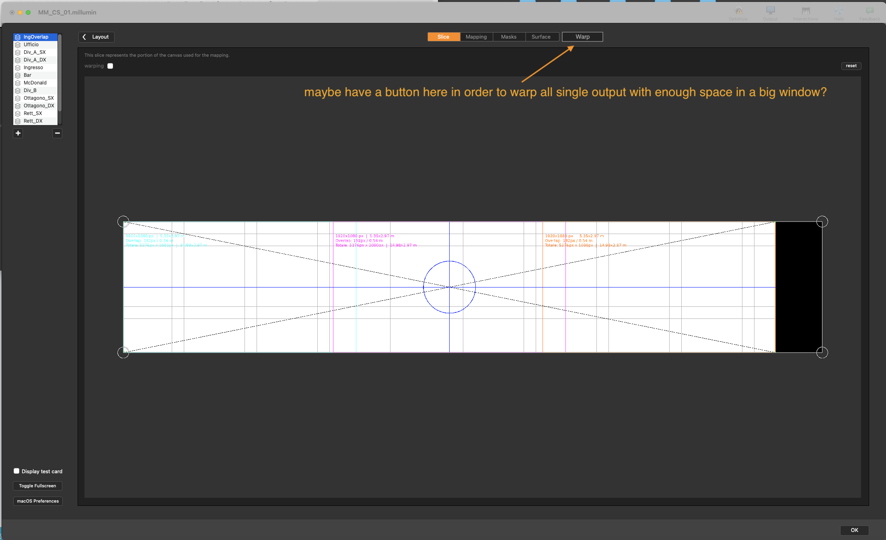The height and width of the screenshot is (540, 886).
Task: Enable the warping checkbox
Action: click(x=110, y=66)
